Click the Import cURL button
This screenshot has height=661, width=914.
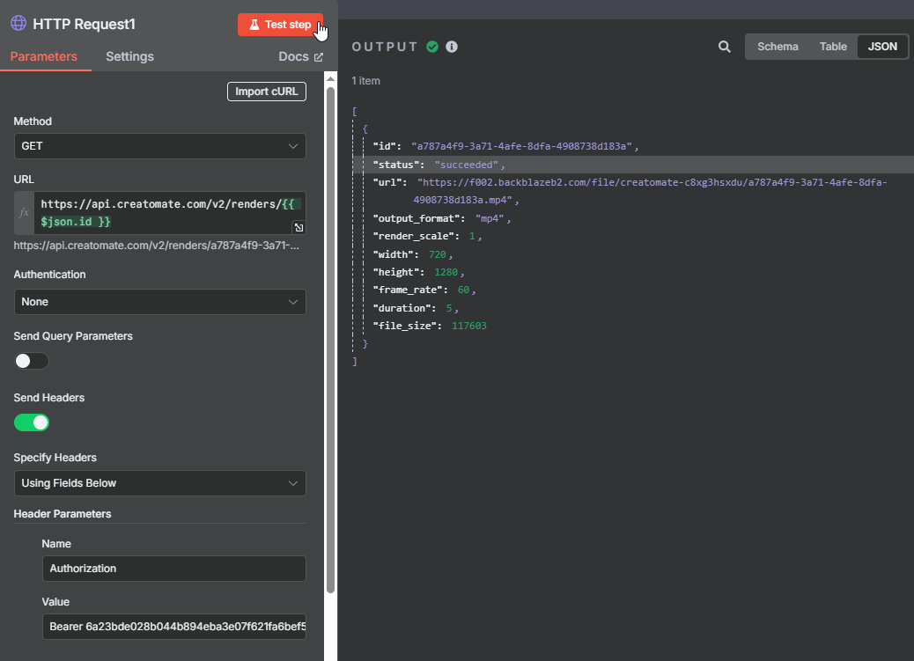tap(266, 92)
